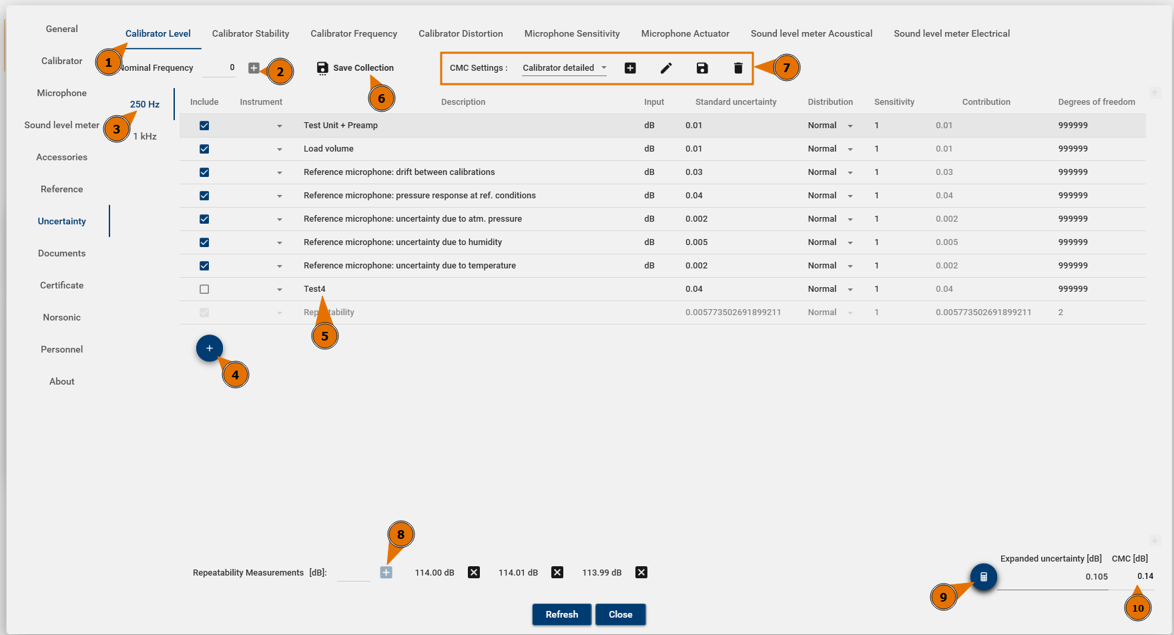Delete CMC setting with the trash icon
The height and width of the screenshot is (635, 1174).
pyautogui.click(x=738, y=67)
